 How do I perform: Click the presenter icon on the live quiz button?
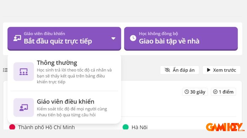pyautogui.click(x=17, y=38)
